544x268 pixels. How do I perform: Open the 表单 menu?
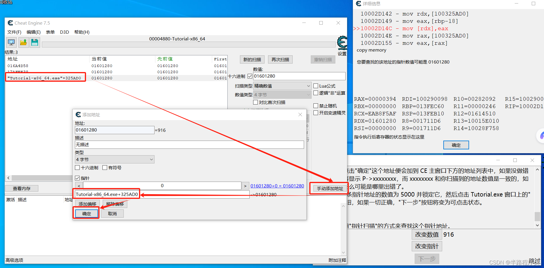50,32
